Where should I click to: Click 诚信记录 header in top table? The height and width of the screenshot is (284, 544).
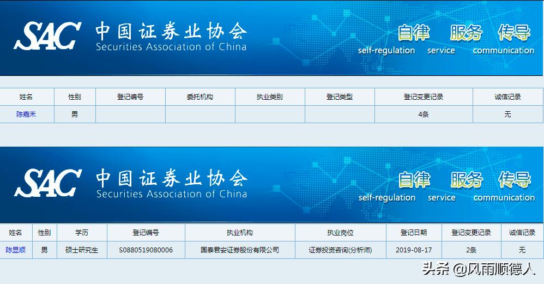click(508, 96)
